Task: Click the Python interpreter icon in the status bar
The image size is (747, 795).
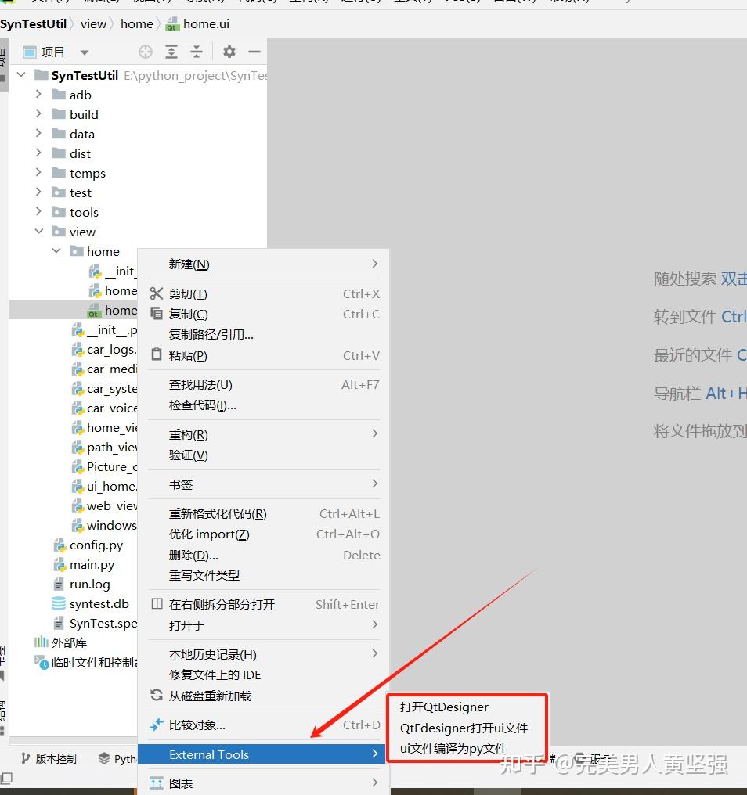Action: coord(105,757)
